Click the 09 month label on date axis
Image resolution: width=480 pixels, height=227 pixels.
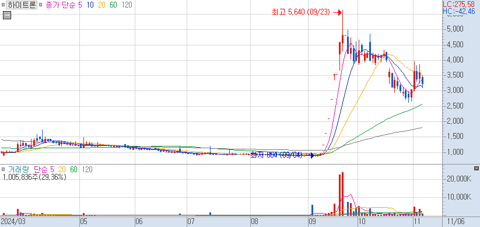pyautogui.click(x=312, y=222)
